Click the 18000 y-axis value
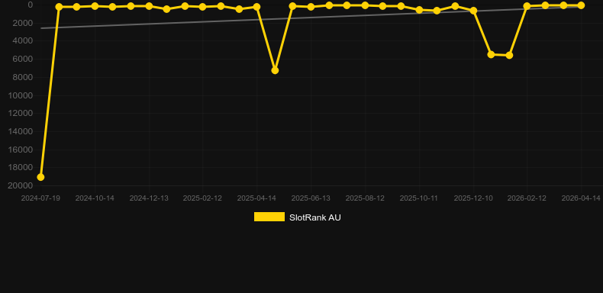The image size is (603, 293). (21, 168)
